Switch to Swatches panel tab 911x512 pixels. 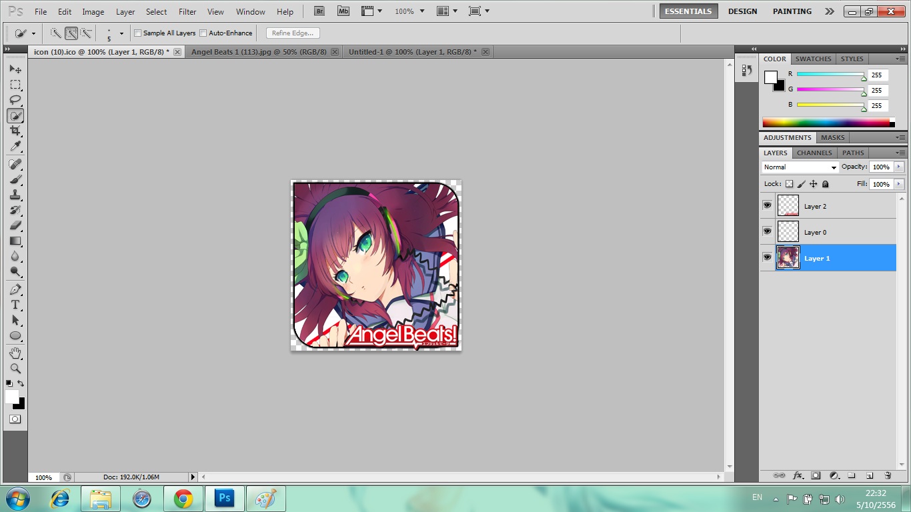point(813,59)
